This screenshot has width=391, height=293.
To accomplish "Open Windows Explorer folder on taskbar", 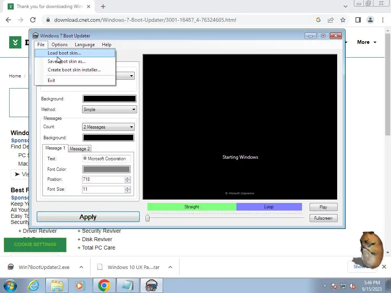I will tap(57, 285).
